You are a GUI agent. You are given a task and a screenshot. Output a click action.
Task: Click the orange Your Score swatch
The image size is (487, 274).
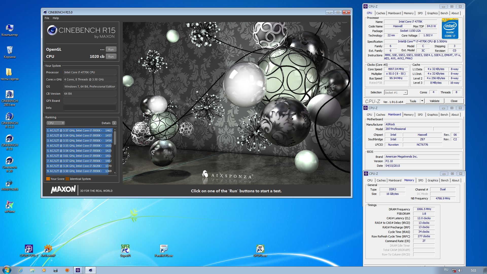48,179
